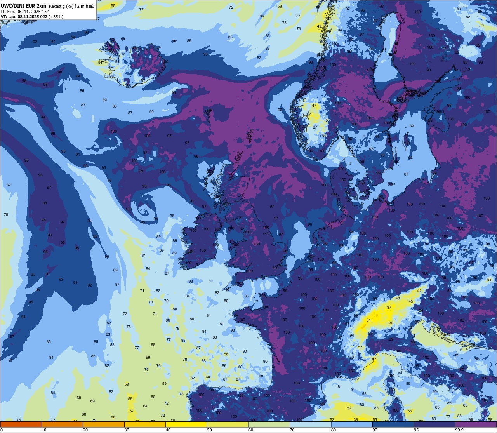497x433 pixels.
Task: Click the dark navy 95–99.9 legend segment
Action: coord(435,424)
